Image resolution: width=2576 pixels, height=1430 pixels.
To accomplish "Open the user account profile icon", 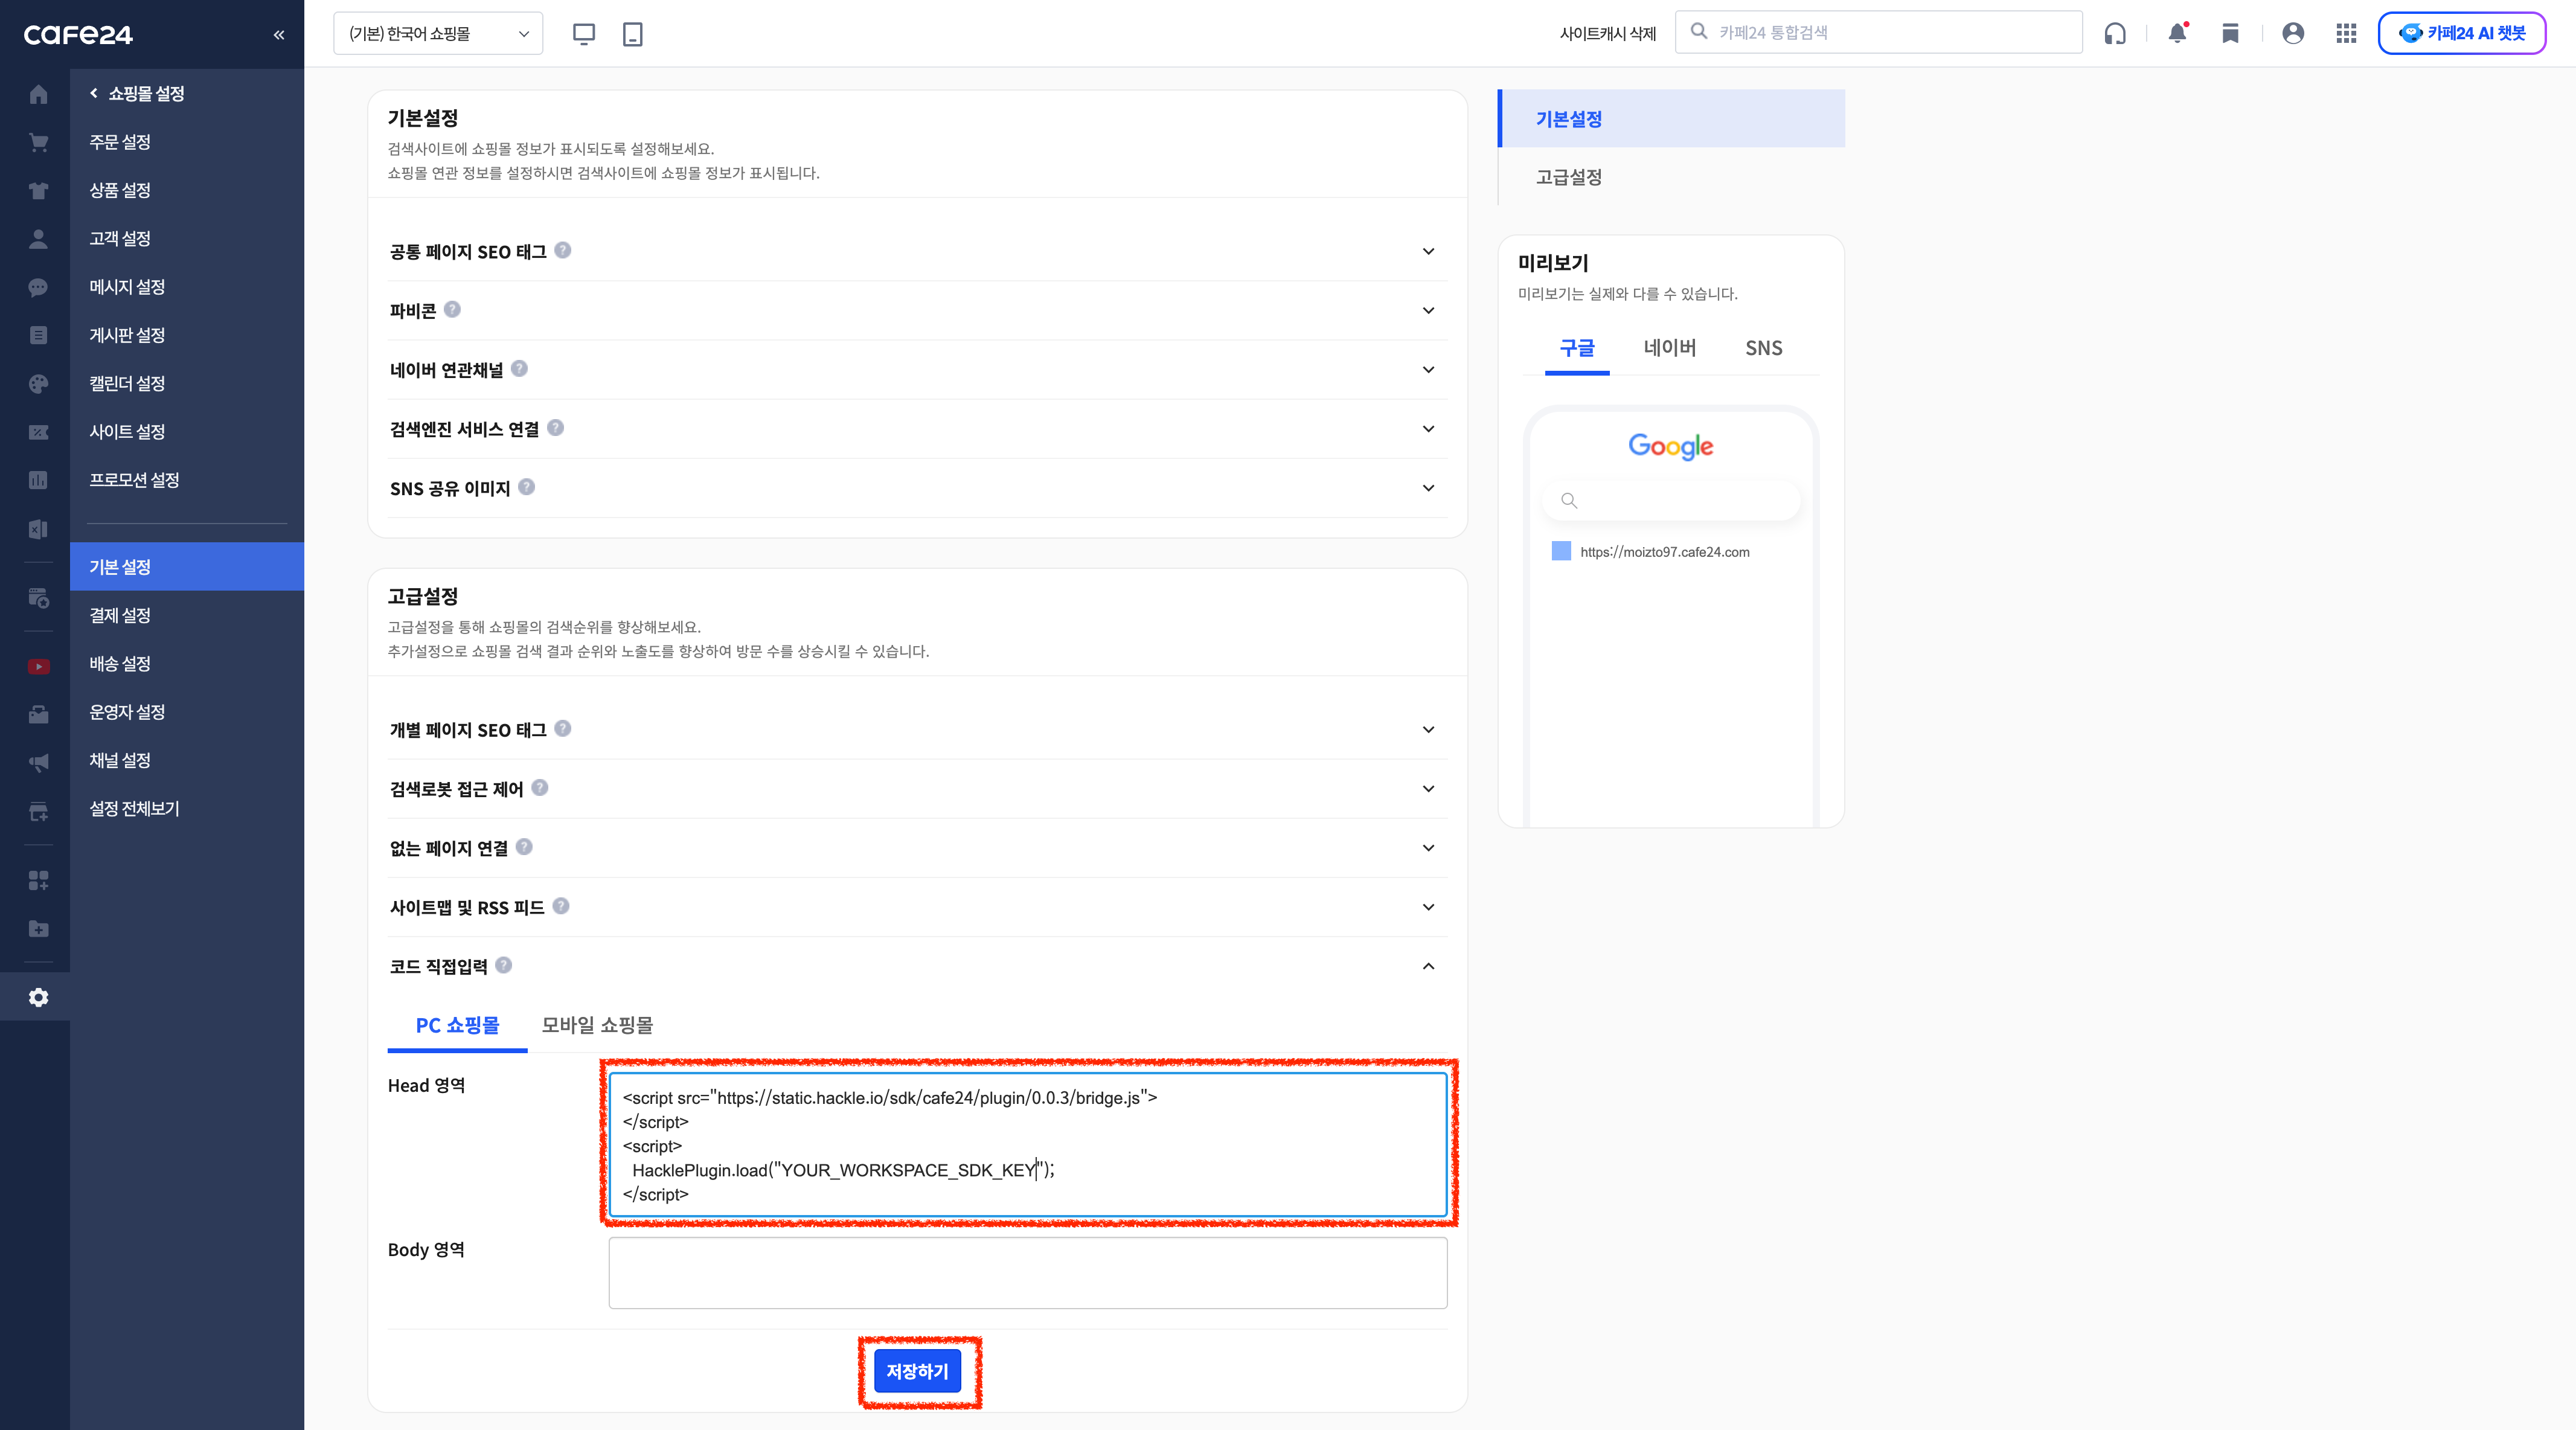I will coord(2293,33).
